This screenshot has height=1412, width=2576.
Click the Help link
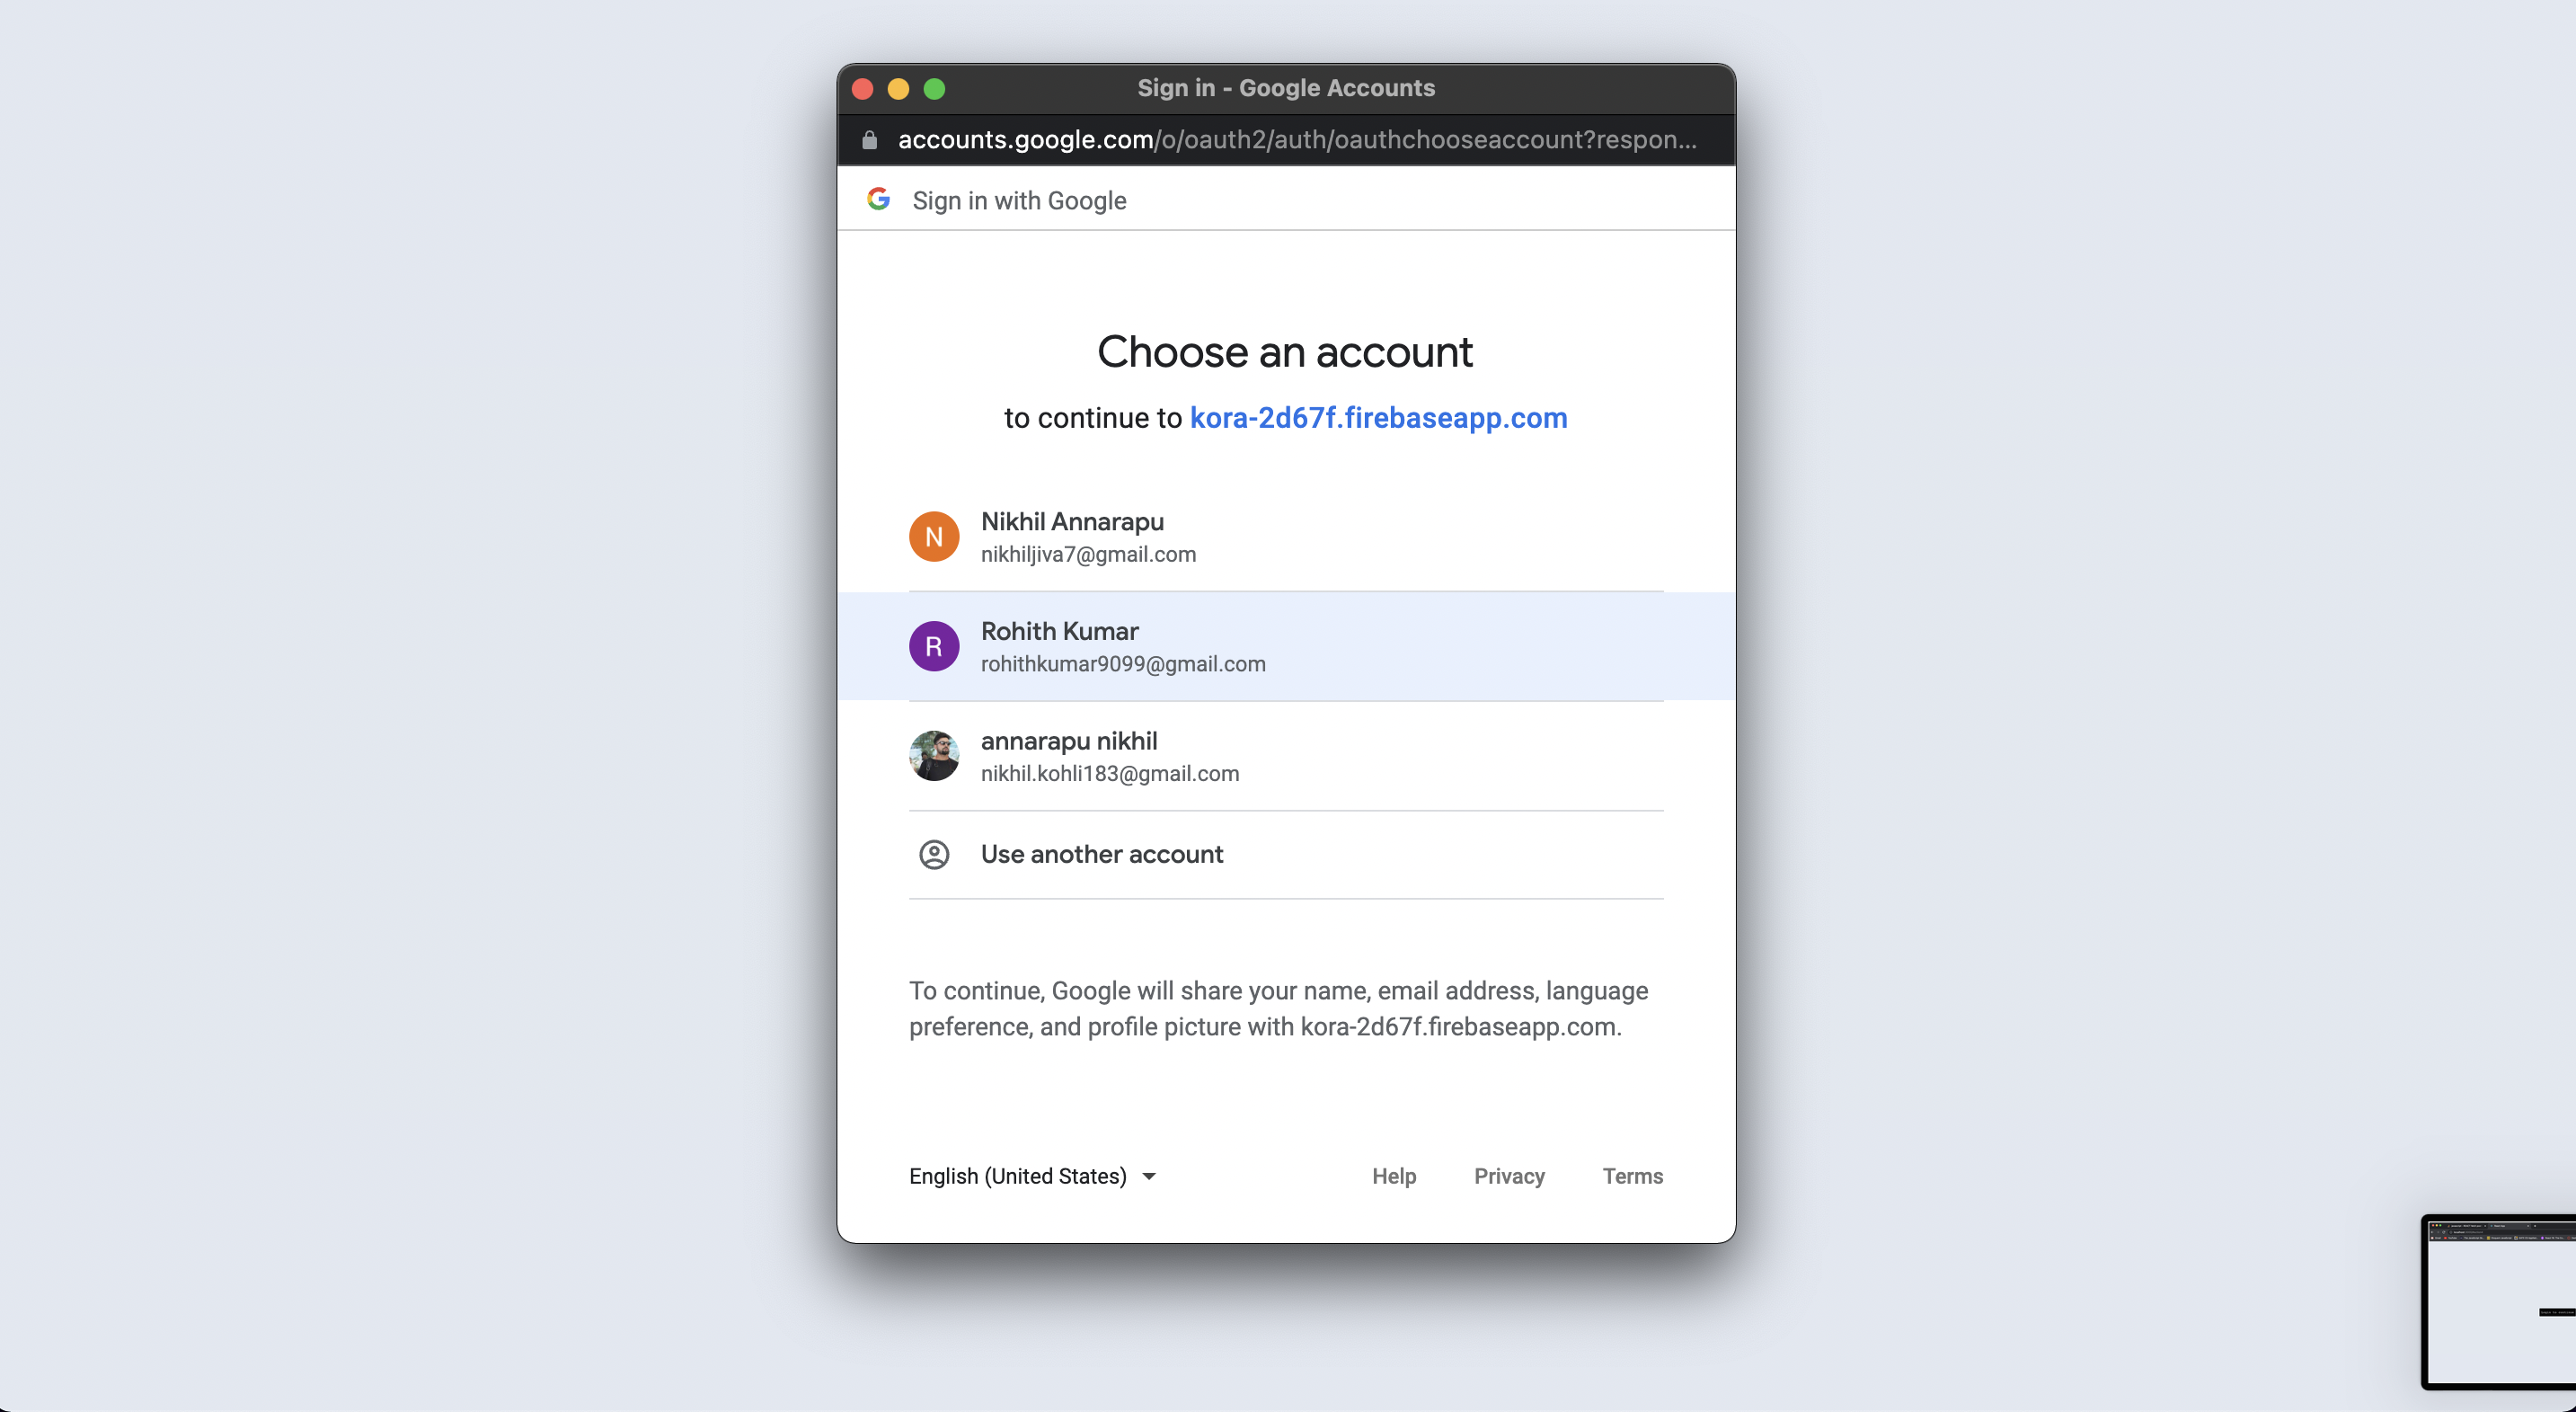(1394, 1176)
